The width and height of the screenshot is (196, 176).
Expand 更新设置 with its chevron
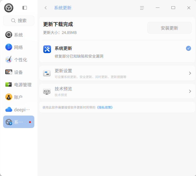click(x=190, y=73)
